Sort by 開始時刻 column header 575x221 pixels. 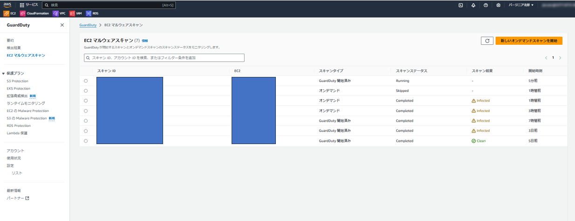click(535, 71)
